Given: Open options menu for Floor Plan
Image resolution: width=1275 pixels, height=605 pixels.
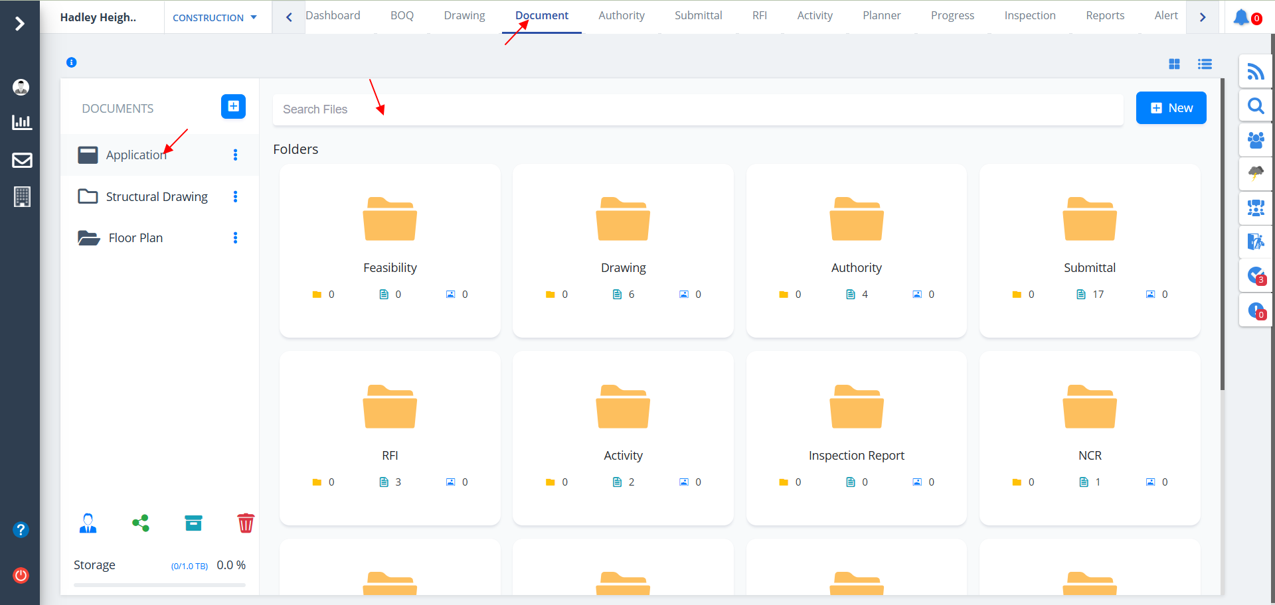Looking at the screenshot, I should point(235,238).
